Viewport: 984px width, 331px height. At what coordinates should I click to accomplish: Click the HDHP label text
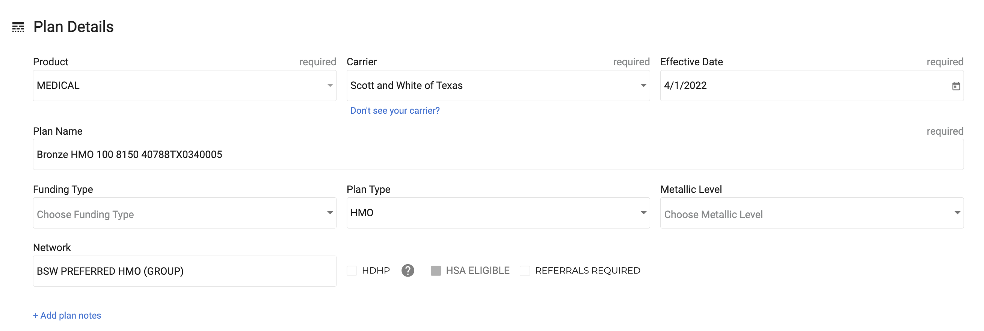(376, 271)
